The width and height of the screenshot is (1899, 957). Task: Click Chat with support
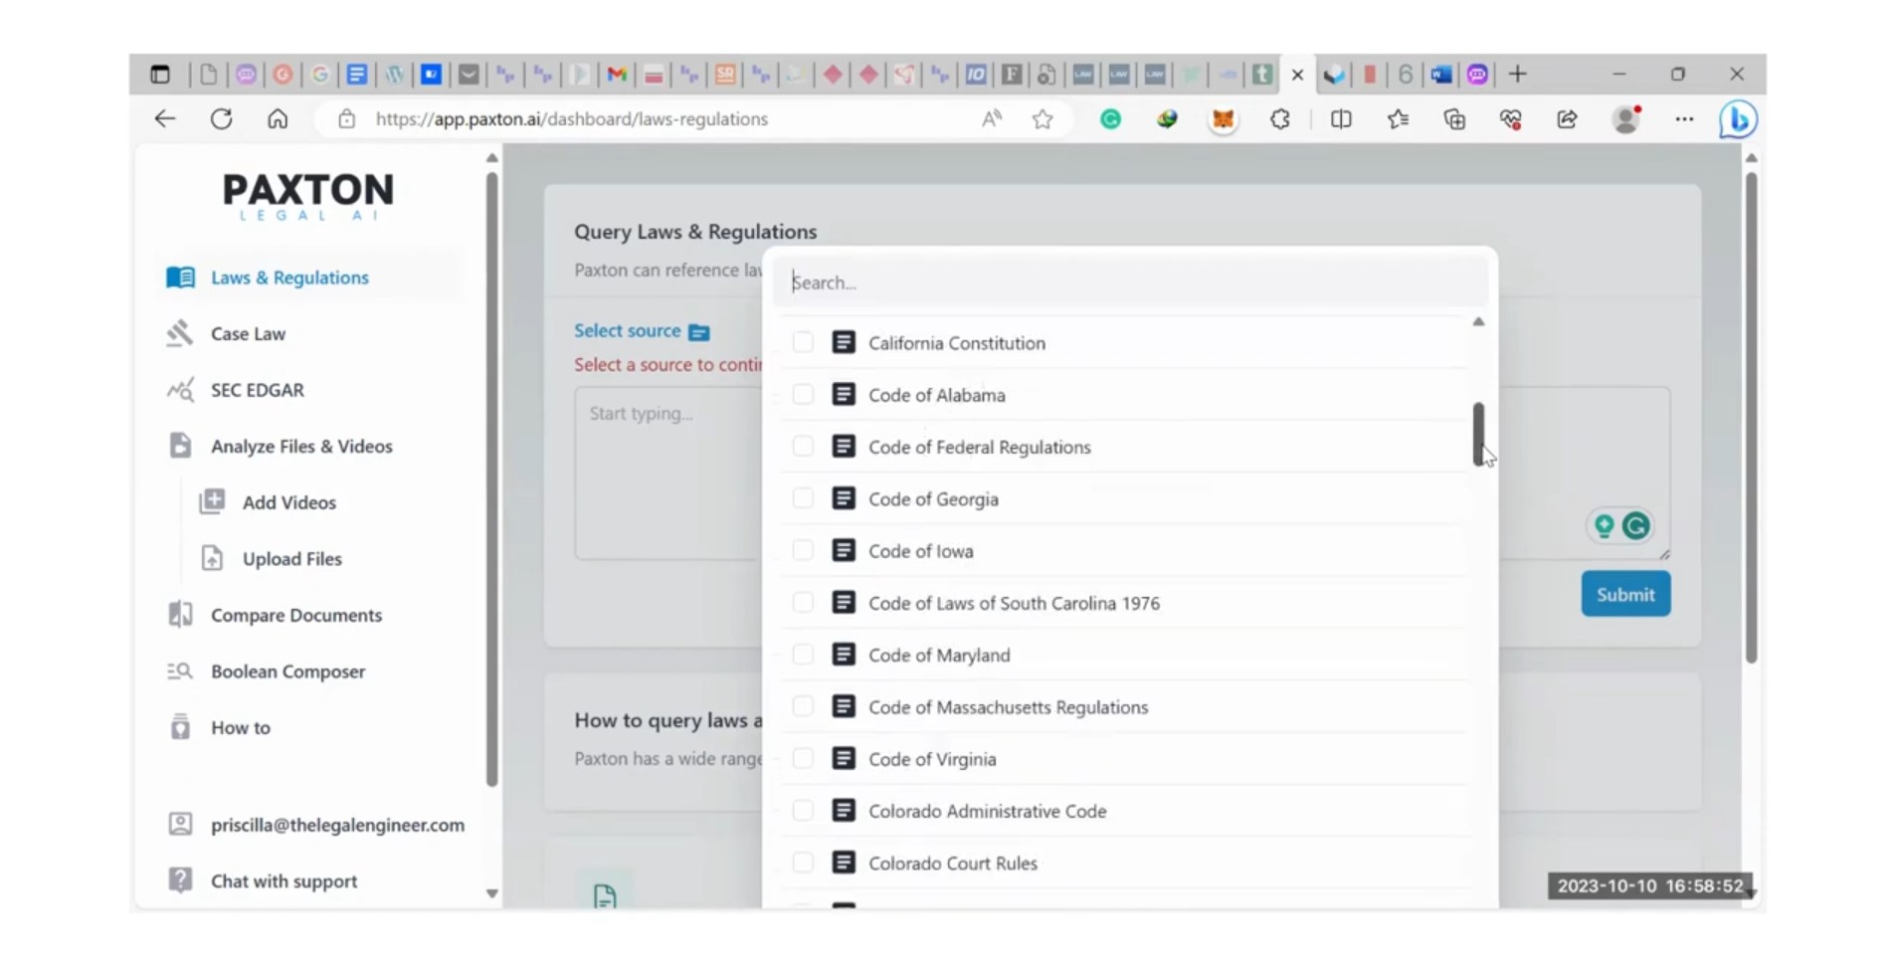pyautogui.click(x=284, y=881)
